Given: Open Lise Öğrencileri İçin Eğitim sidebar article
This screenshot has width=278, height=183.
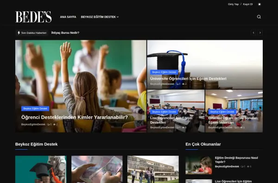Looking at the screenshot, I should pos(233,181).
